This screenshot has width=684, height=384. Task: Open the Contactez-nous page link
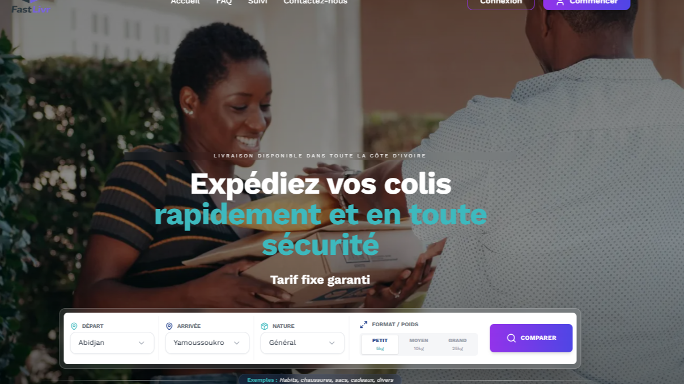pos(316,2)
